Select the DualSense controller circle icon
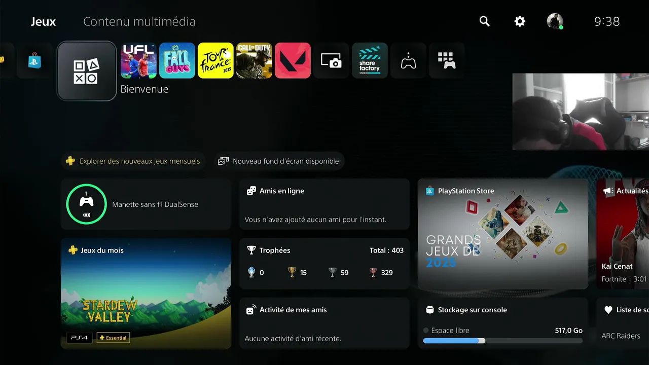 [x=86, y=204]
